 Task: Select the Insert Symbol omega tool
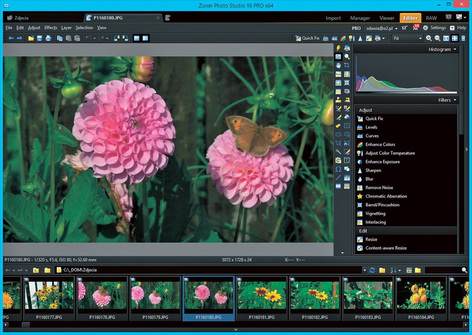click(x=338, y=169)
